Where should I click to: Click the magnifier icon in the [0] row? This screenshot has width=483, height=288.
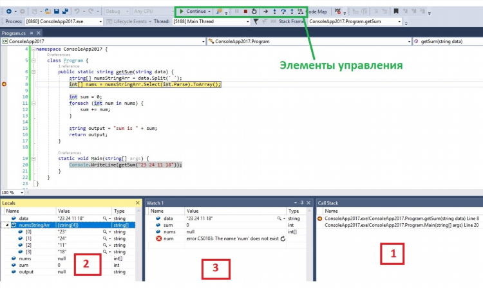105,232
